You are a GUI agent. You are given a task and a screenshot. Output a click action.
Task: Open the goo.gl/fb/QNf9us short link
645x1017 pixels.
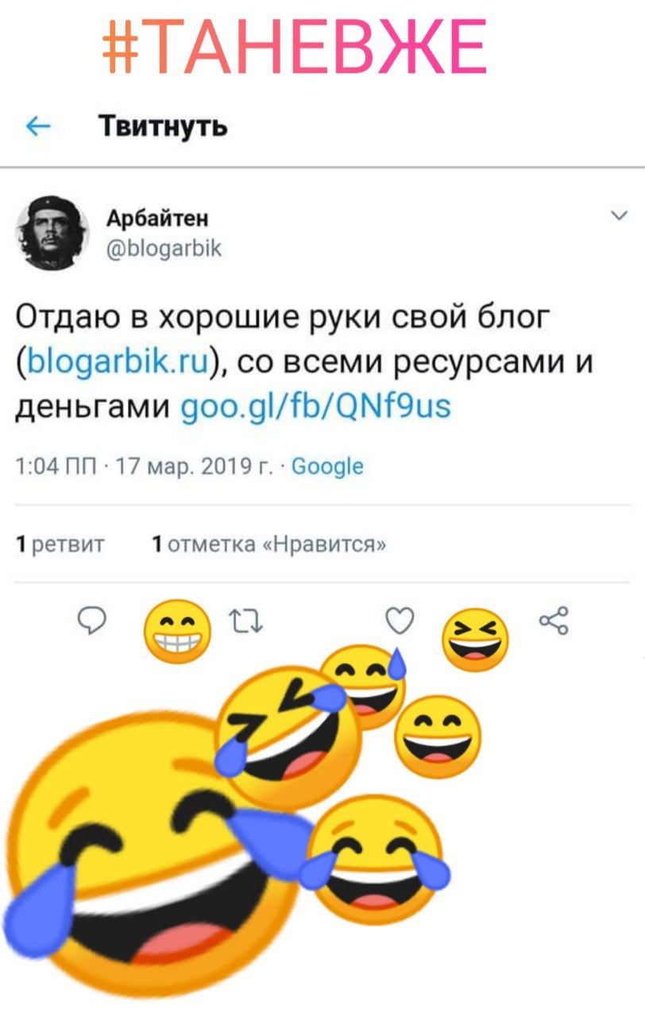pyautogui.click(x=317, y=408)
